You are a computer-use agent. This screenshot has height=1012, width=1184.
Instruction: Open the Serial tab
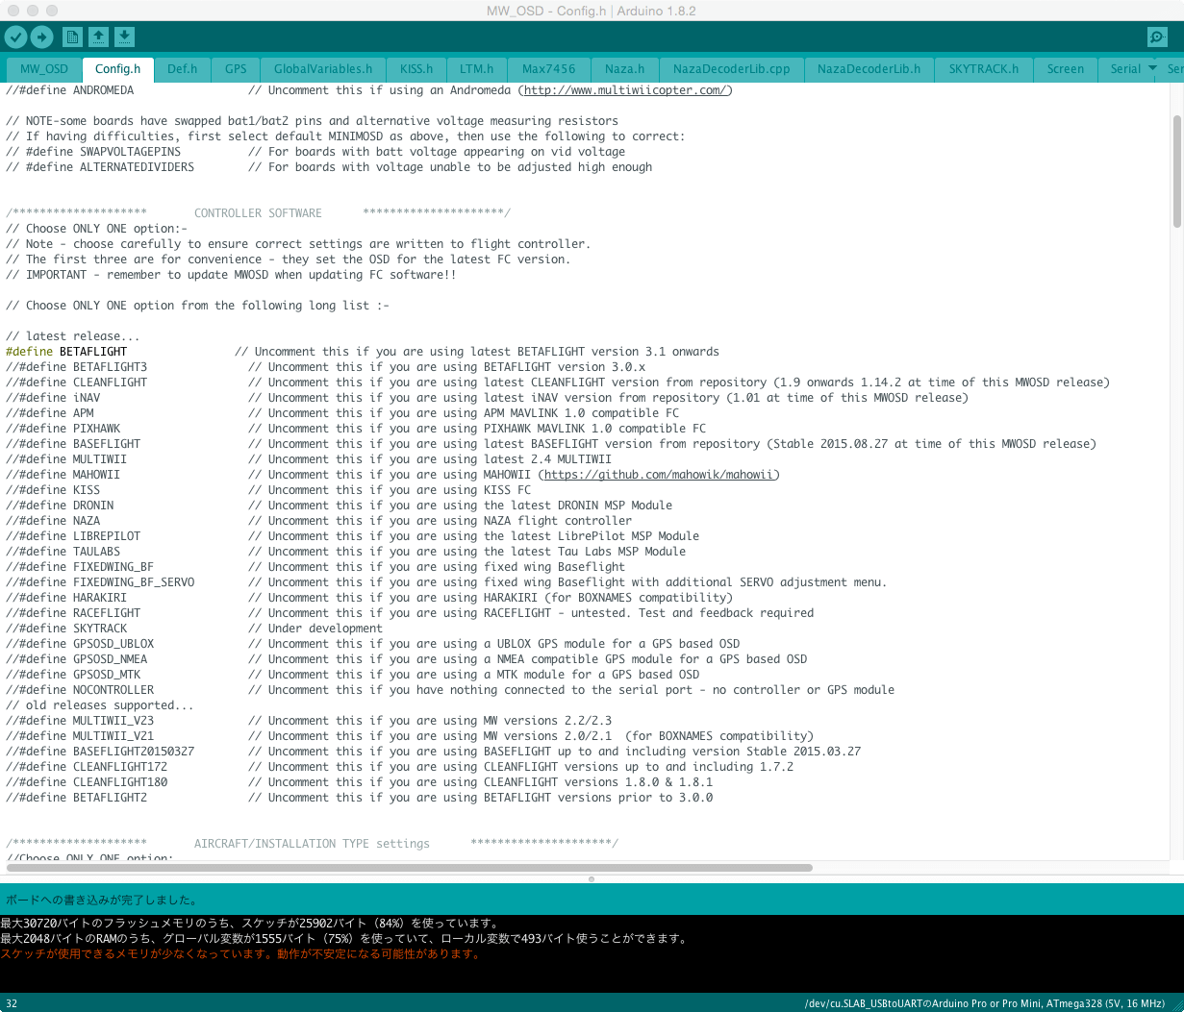[x=1125, y=69]
